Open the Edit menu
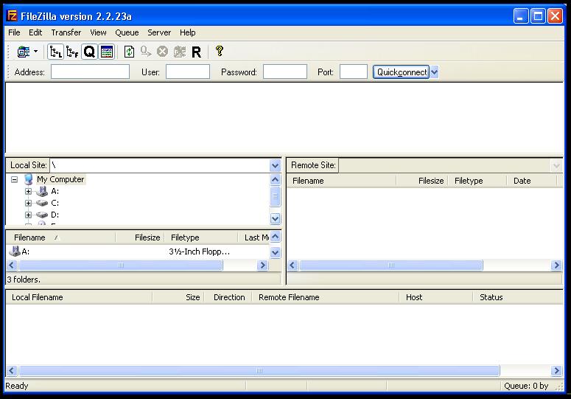 tap(35, 32)
